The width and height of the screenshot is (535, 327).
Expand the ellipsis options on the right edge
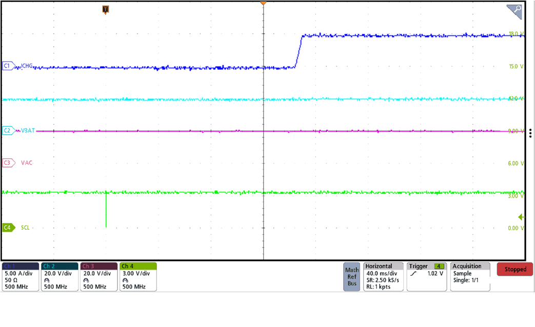point(531,133)
